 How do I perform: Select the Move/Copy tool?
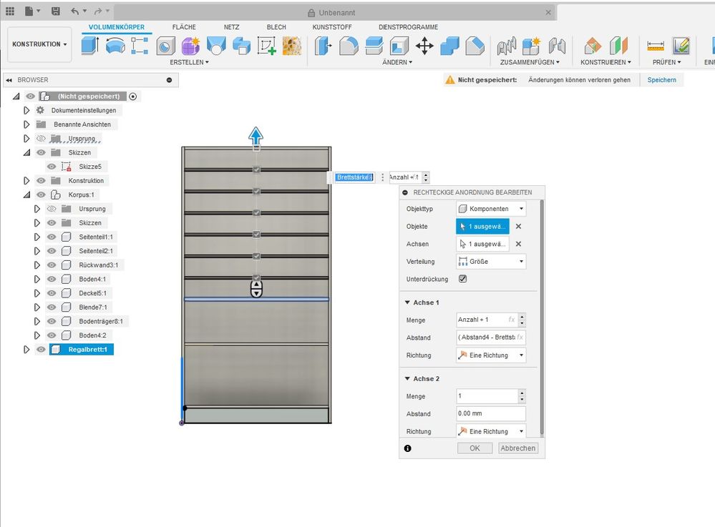click(x=424, y=46)
